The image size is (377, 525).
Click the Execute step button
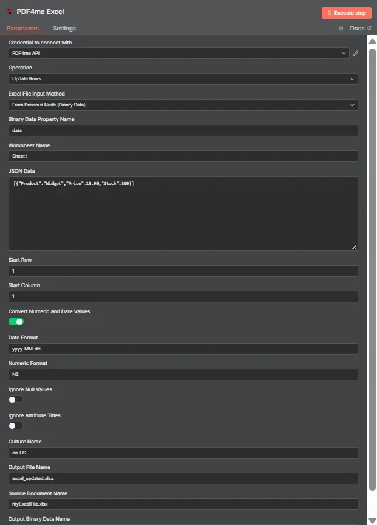coord(347,13)
